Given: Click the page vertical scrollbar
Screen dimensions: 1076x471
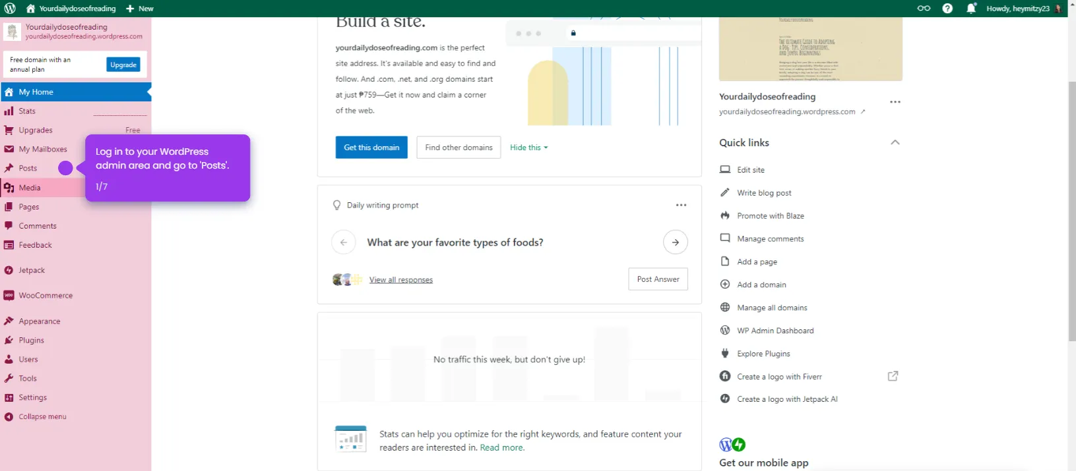Looking at the screenshot, I should click(1072, 211).
